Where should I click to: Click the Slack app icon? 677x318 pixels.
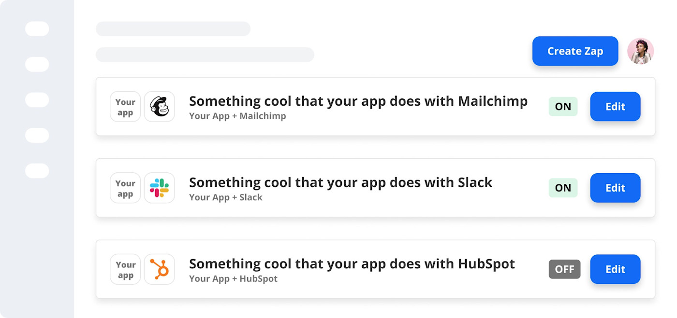pyautogui.click(x=159, y=188)
